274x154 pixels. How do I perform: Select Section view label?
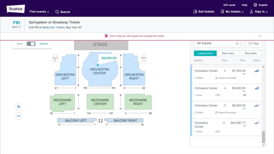[44, 44]
